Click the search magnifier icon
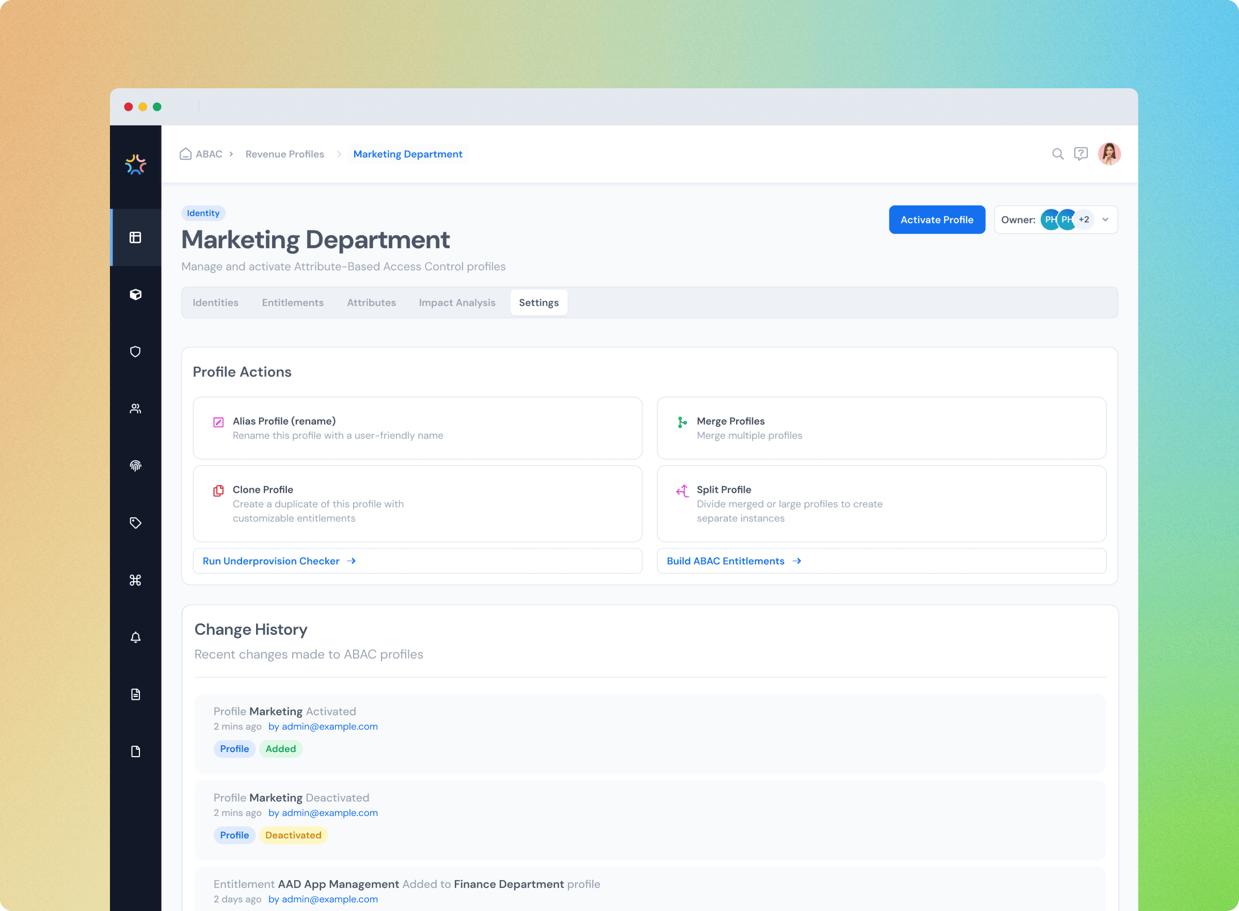The height and width of the screenshot is (911, 1239). pyautogui.click(x=1057, y=154)
